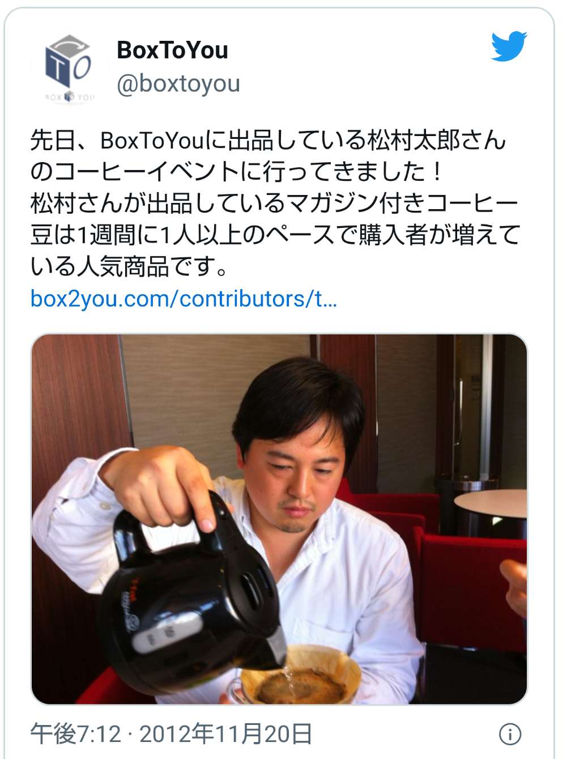Open the tweet info circle icon
Viewport: 571px width, 759px height.
[510, 734]
